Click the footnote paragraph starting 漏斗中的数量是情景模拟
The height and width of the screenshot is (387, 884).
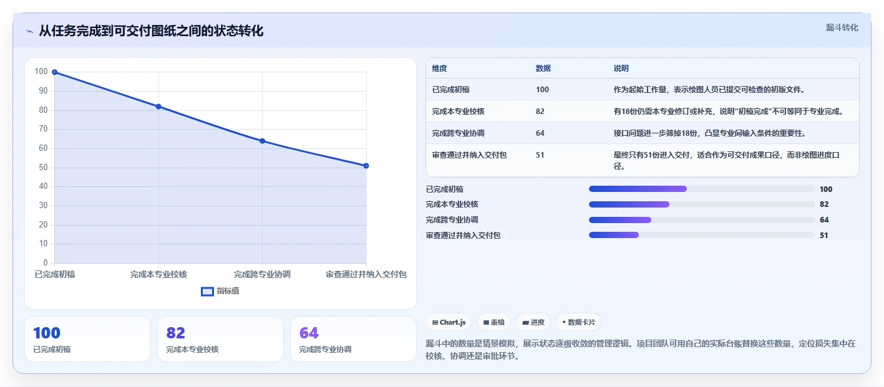(641, 350)
